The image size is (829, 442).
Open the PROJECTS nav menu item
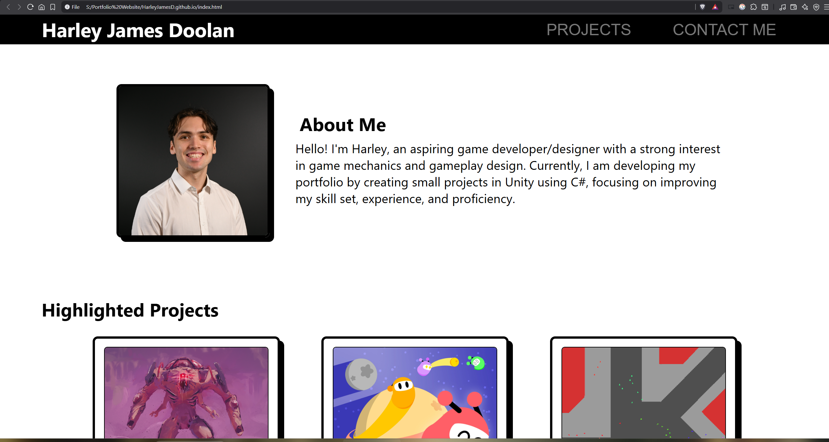pos(589,30)
